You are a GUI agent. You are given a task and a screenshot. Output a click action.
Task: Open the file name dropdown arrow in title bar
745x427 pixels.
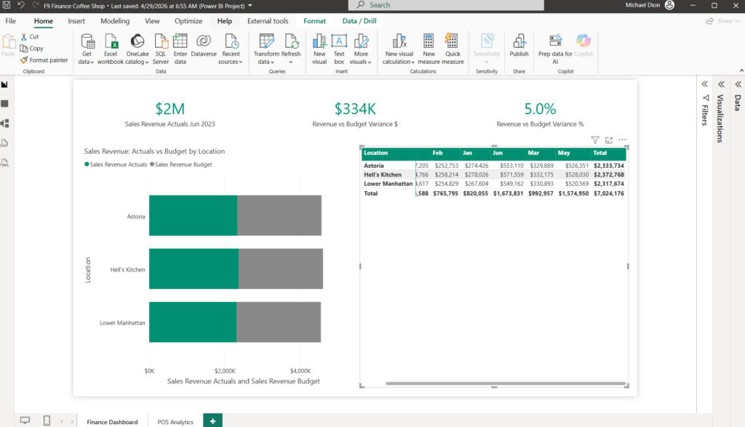pos(250,6)
